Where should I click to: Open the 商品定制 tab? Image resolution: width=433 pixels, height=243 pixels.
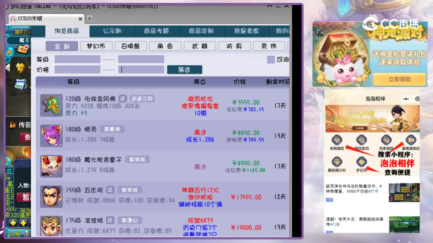pos(201,31)
